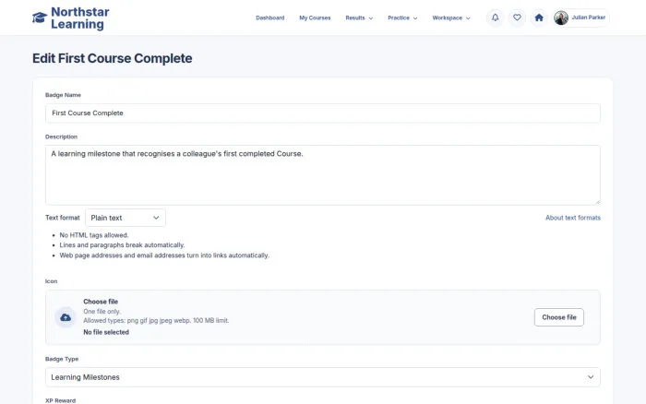Click the Description textarea resize handle
This screenshot has width=646, height=404.
click(x=597, y=202)
